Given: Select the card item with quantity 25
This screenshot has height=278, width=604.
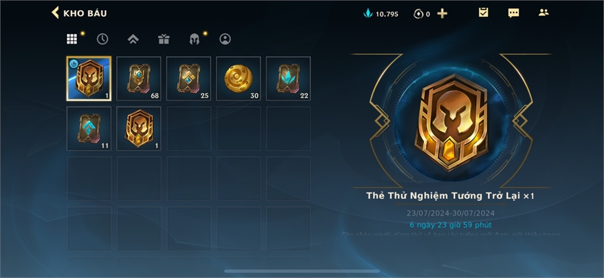Looking at the screenshot, I should pos(189,78).
